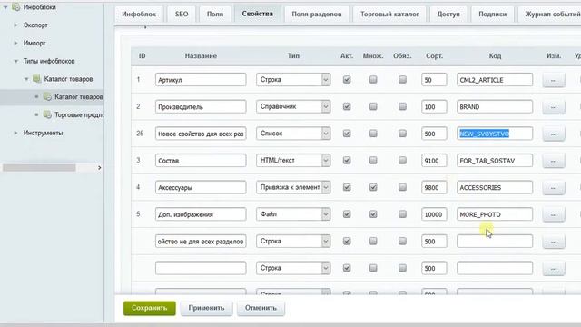581x327 pixels.
Task: Expand the Инструменты tree node
Action: (15, 133)
